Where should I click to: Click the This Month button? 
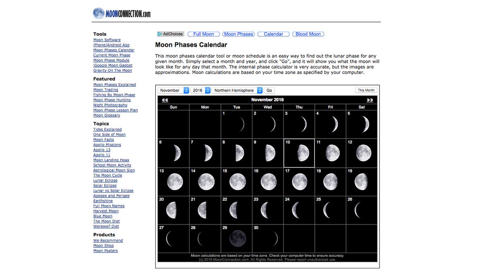[x=366, y=90]
